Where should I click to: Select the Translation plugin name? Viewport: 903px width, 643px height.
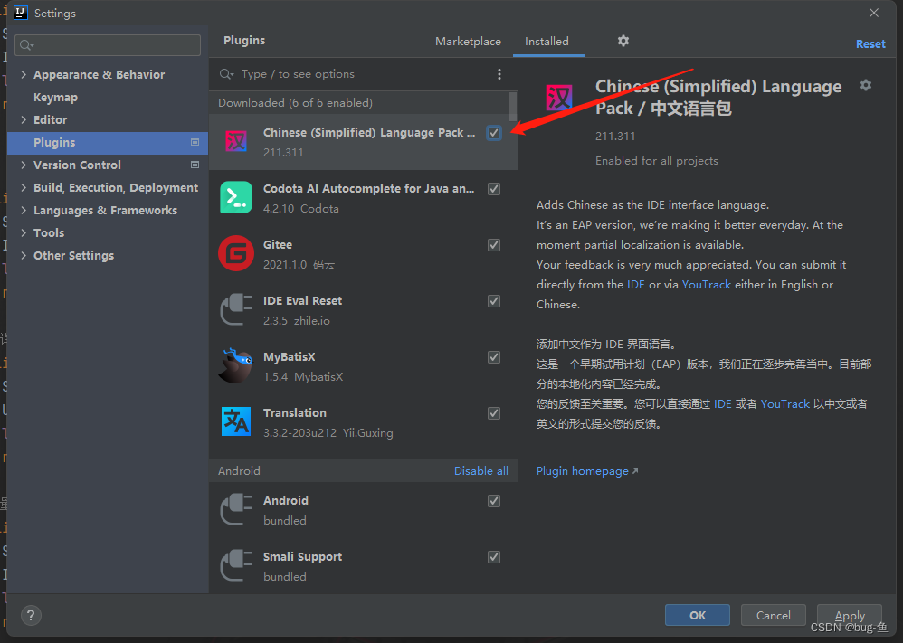[295, 412]
